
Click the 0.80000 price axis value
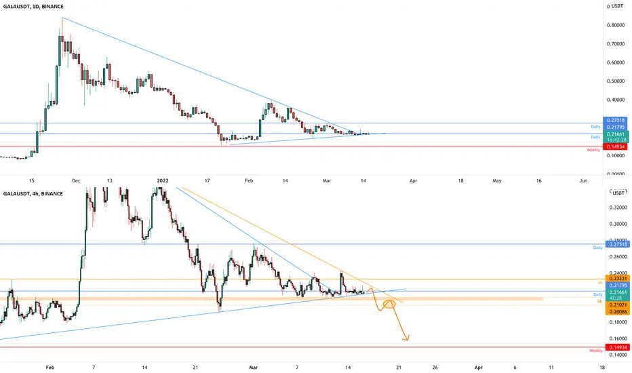(616, 25)
